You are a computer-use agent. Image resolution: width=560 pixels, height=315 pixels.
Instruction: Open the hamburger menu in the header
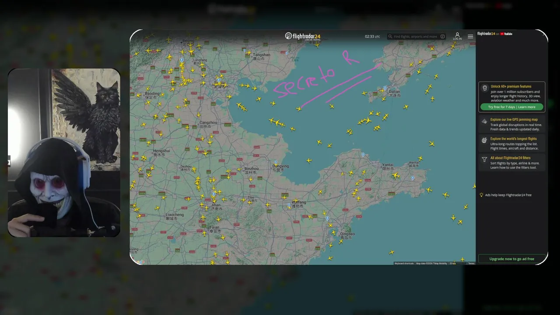(x=470, y=36)
